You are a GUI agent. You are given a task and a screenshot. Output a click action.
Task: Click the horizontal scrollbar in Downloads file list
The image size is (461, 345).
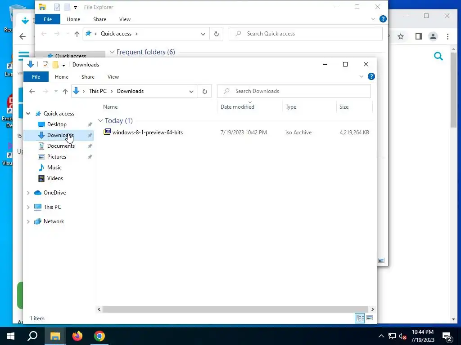[x=235, y=309]
